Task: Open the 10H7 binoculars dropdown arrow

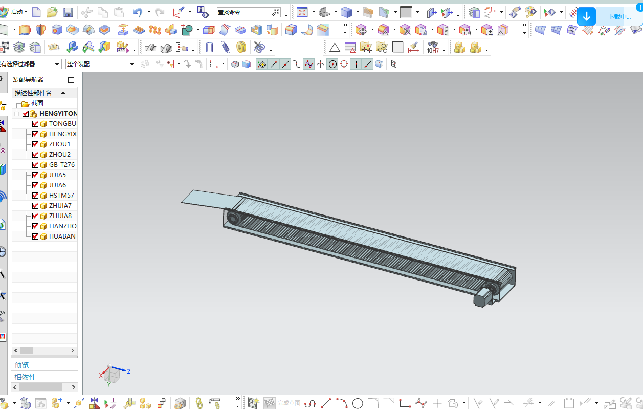Action: (x=444, y=50)
